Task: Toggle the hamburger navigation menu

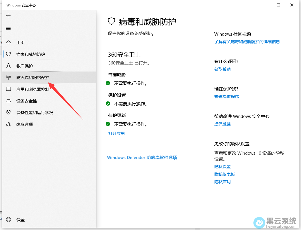Action: 8,28
